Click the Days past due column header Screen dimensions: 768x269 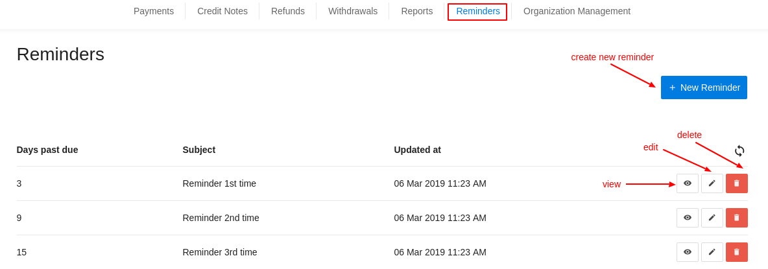(x=47, y=150)
